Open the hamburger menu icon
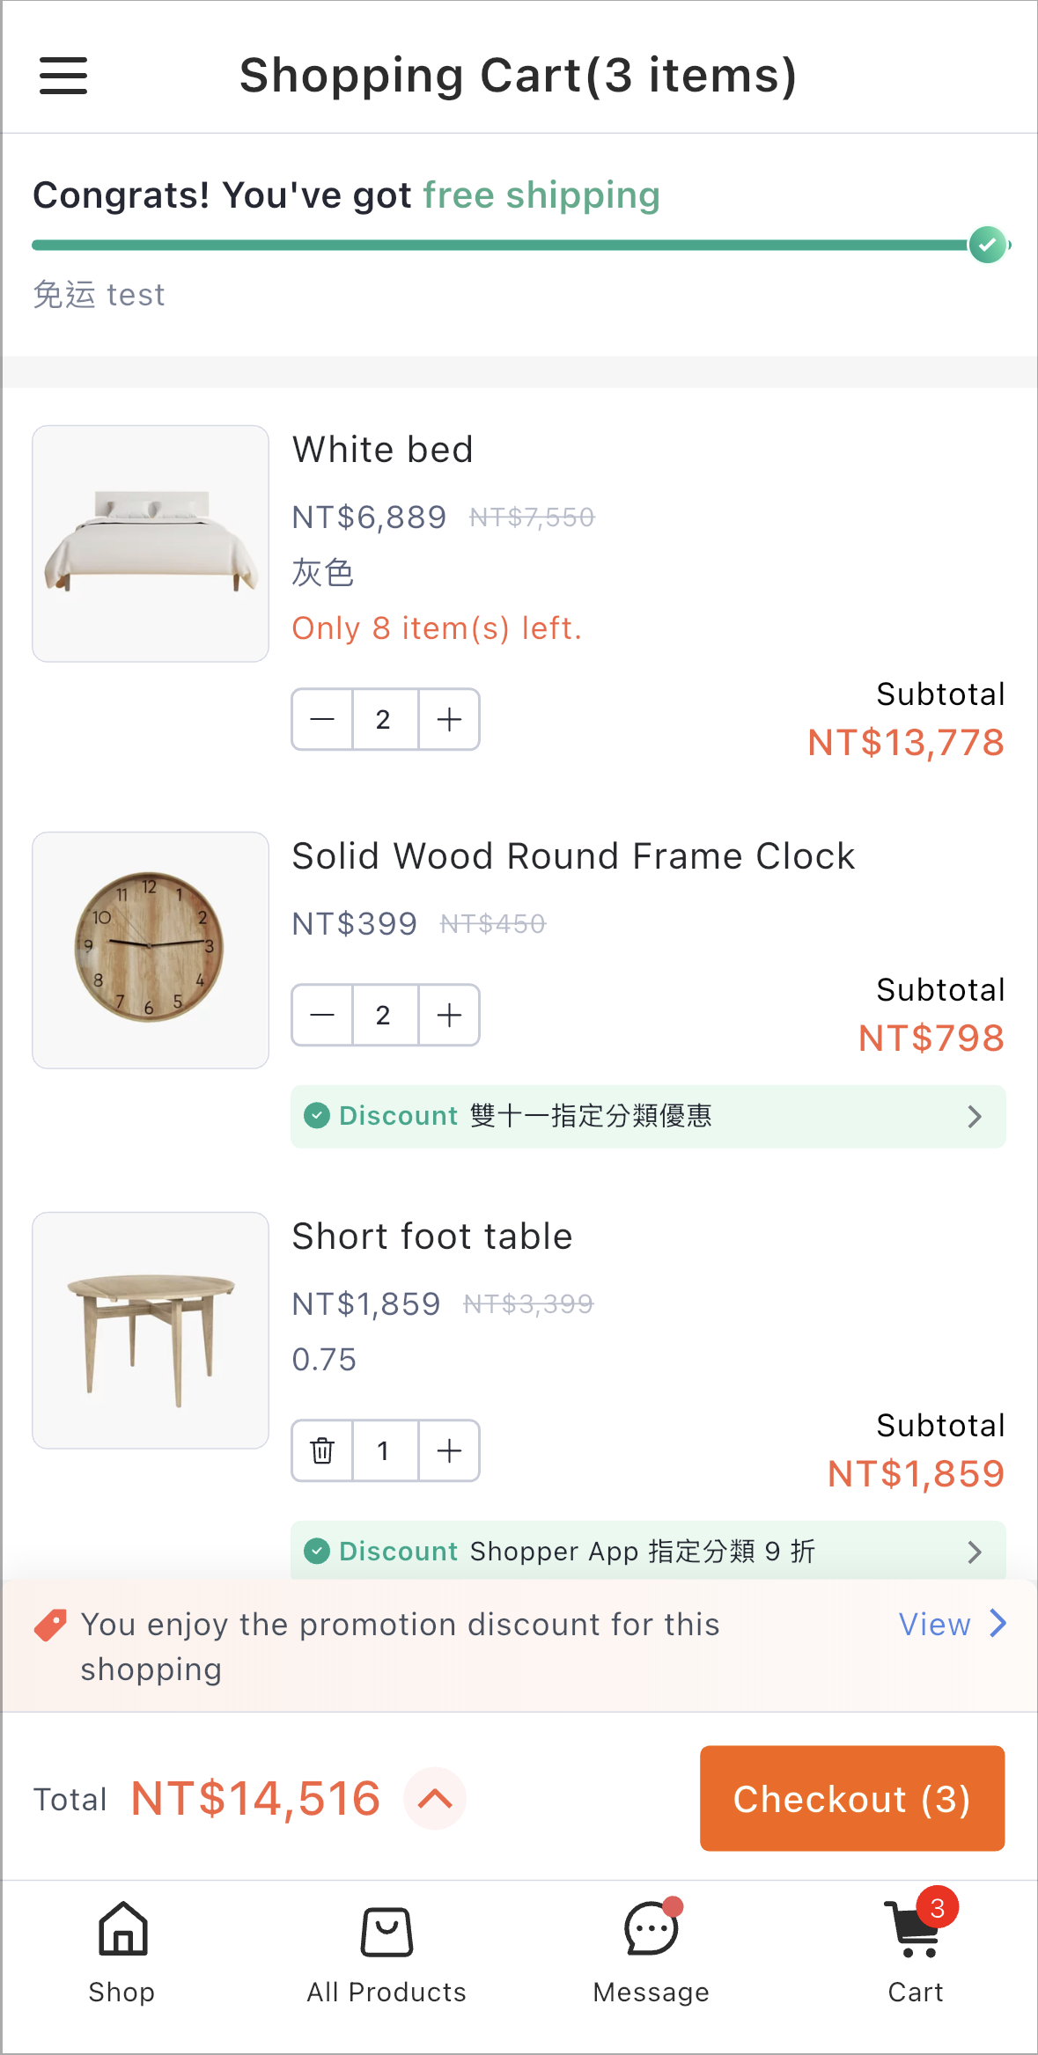 [63, 76]
